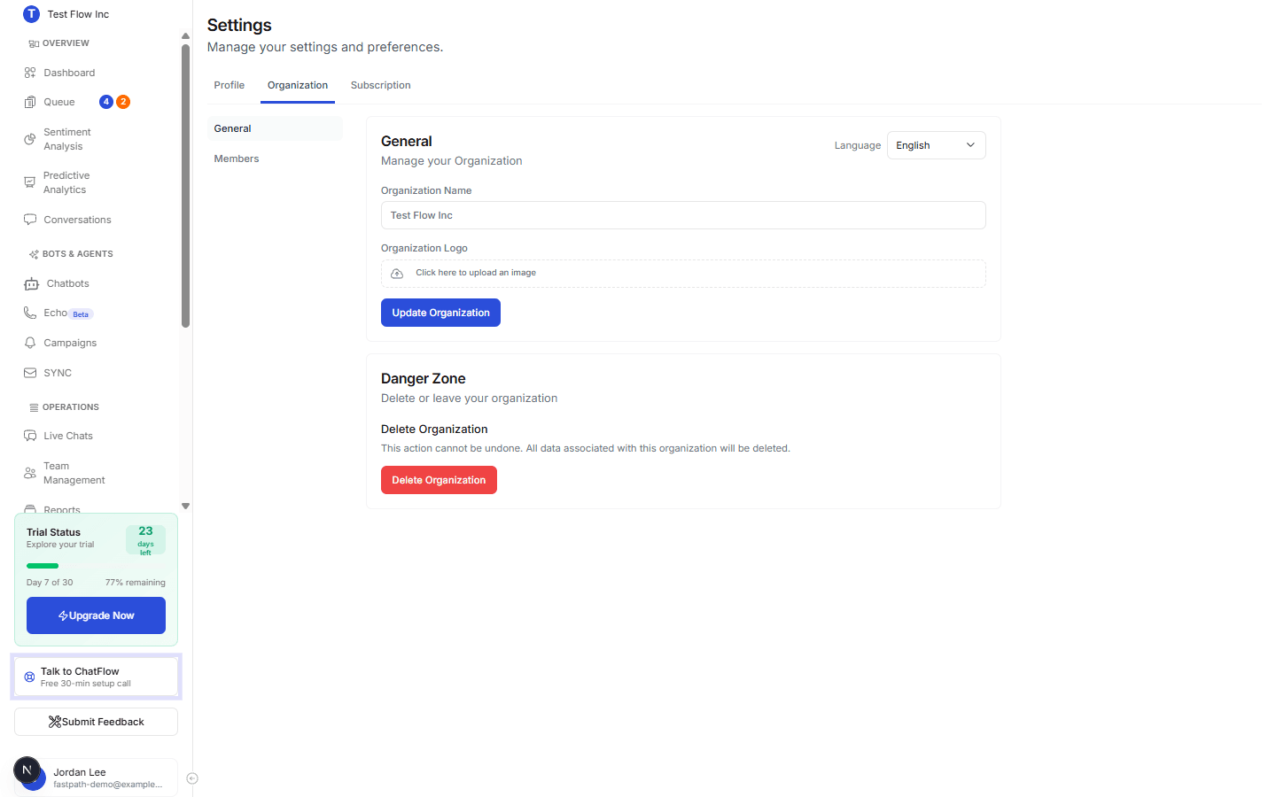
Task: Click the Team Management people icon
Action: click(30, 473)
